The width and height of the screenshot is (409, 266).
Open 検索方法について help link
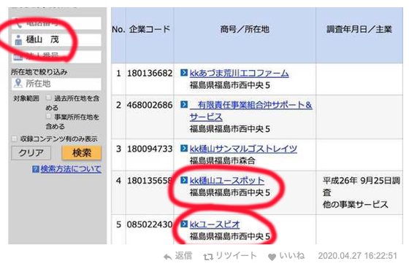coord(71,169)
